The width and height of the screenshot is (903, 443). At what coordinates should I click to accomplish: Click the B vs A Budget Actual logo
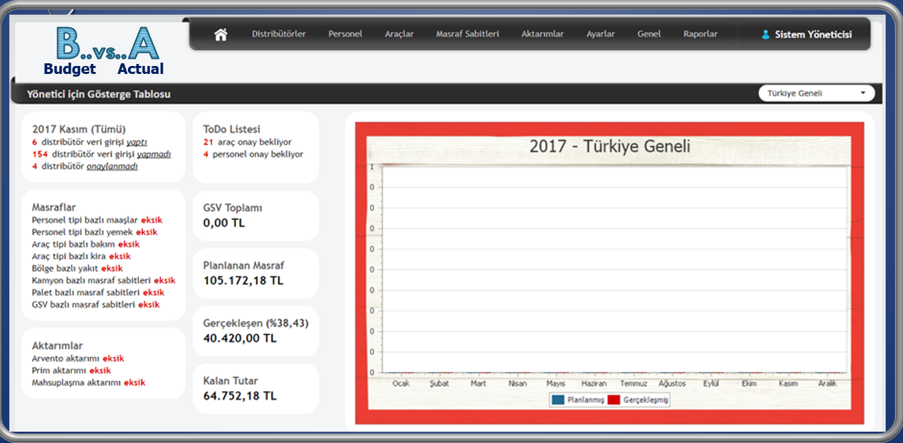coord(104,52)
